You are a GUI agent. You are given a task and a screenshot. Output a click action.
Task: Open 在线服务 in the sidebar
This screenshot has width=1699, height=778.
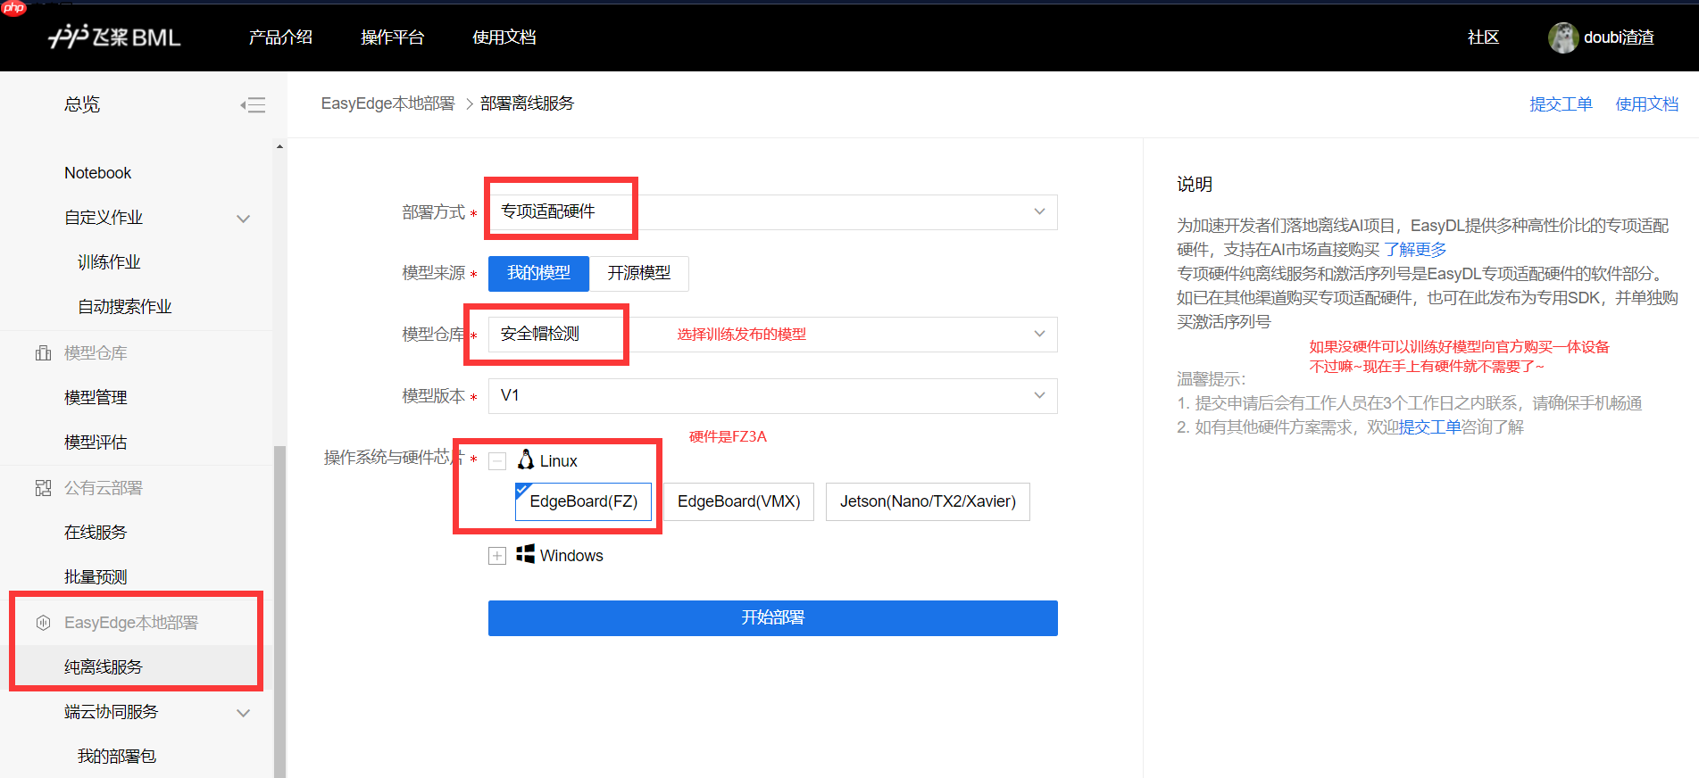point(96,533)
